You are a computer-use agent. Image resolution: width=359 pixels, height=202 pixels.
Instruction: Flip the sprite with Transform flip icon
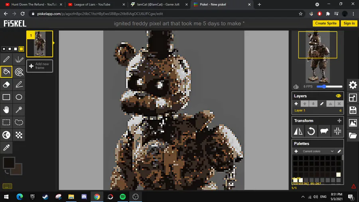tap(298, 131)
